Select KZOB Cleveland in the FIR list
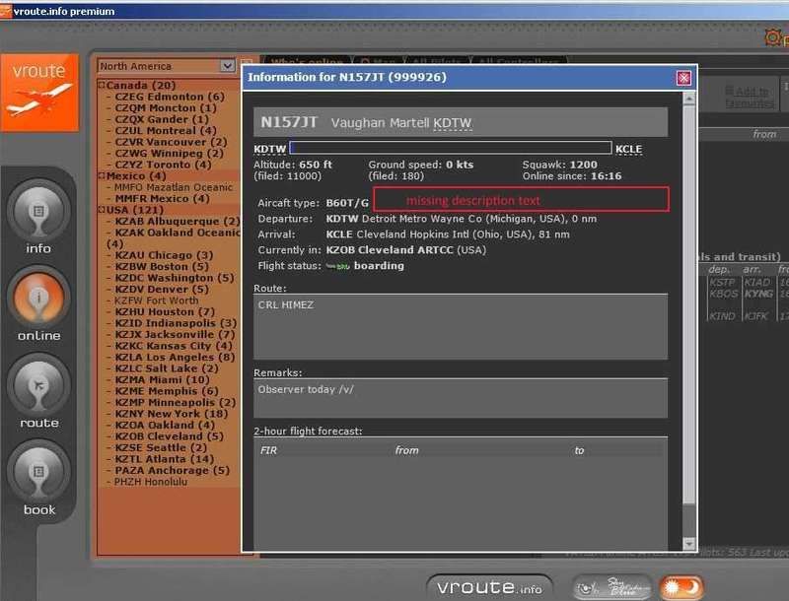The width and height of the screenshot is (789, 601). pyautogui.click(x=158, y=436)
